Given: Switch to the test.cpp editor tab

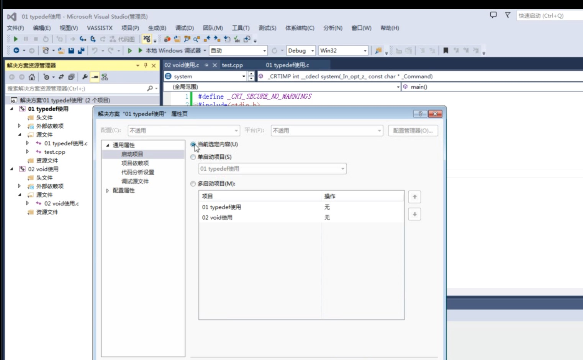Looking at the screenshot, I should coord(232,65).
